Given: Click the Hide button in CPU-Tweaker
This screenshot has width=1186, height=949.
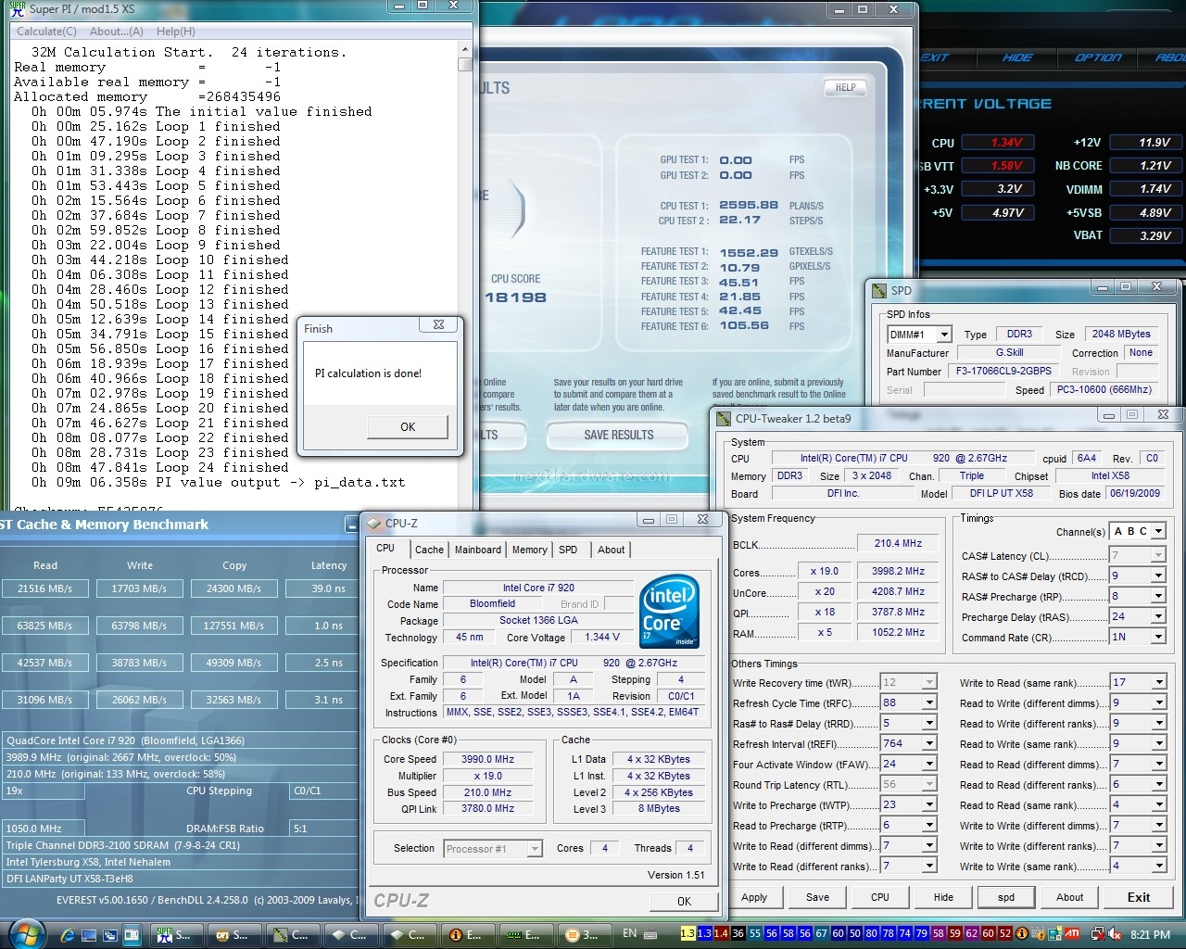Looking at the screenshot, I should 943,897.
